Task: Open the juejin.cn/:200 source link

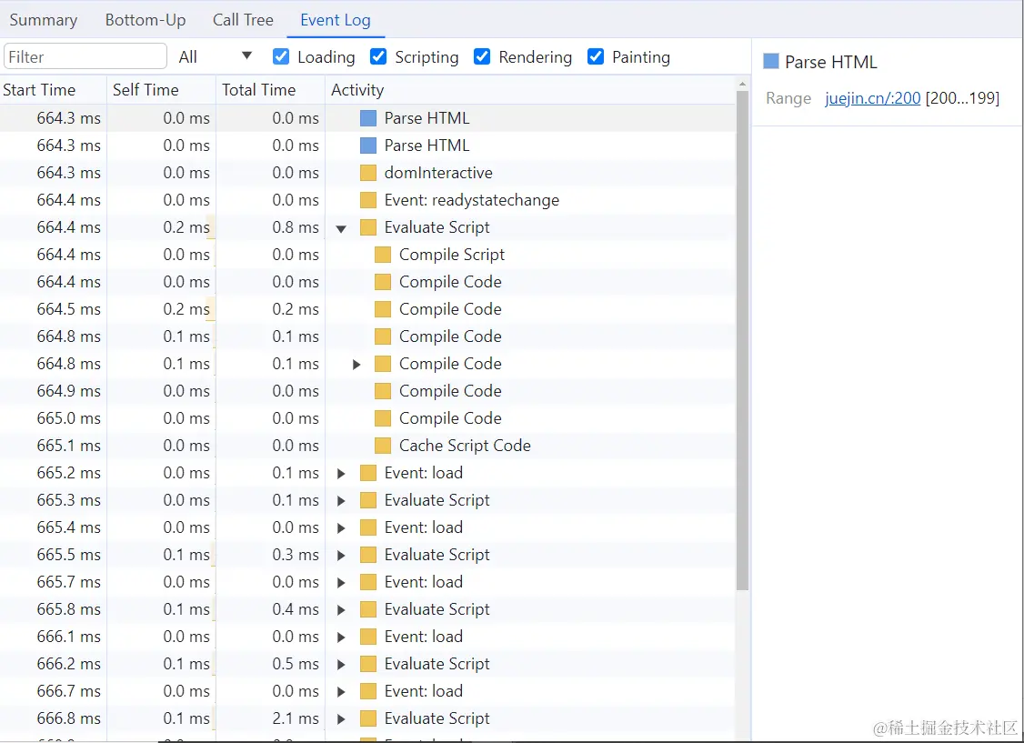Action: coord(872,98)
